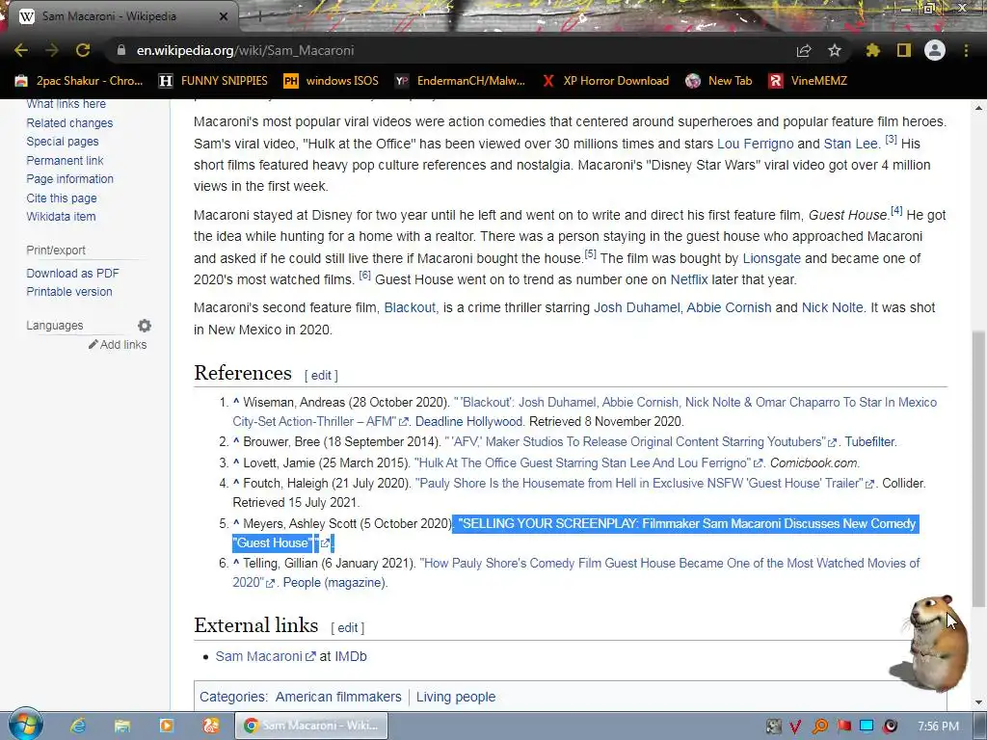Open Sam Macaroni external IMDb profile link
This screenshot has width=987, height=740.
coord(265,656)
